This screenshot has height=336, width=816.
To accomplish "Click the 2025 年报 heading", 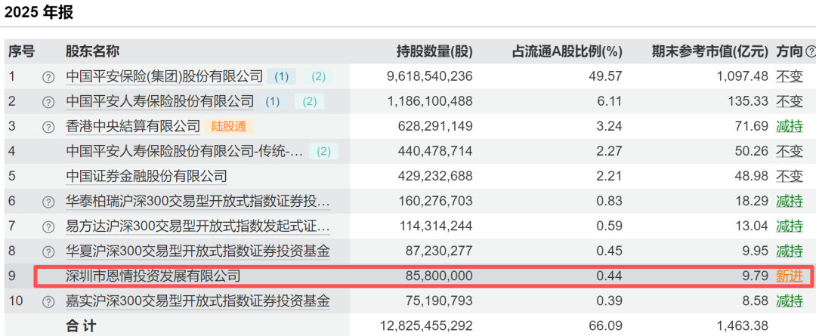I will click(39, 12).
